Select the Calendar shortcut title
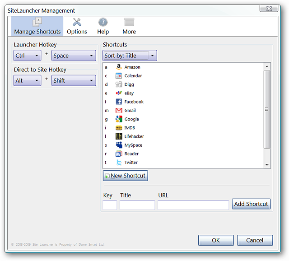 coord(133,76)
